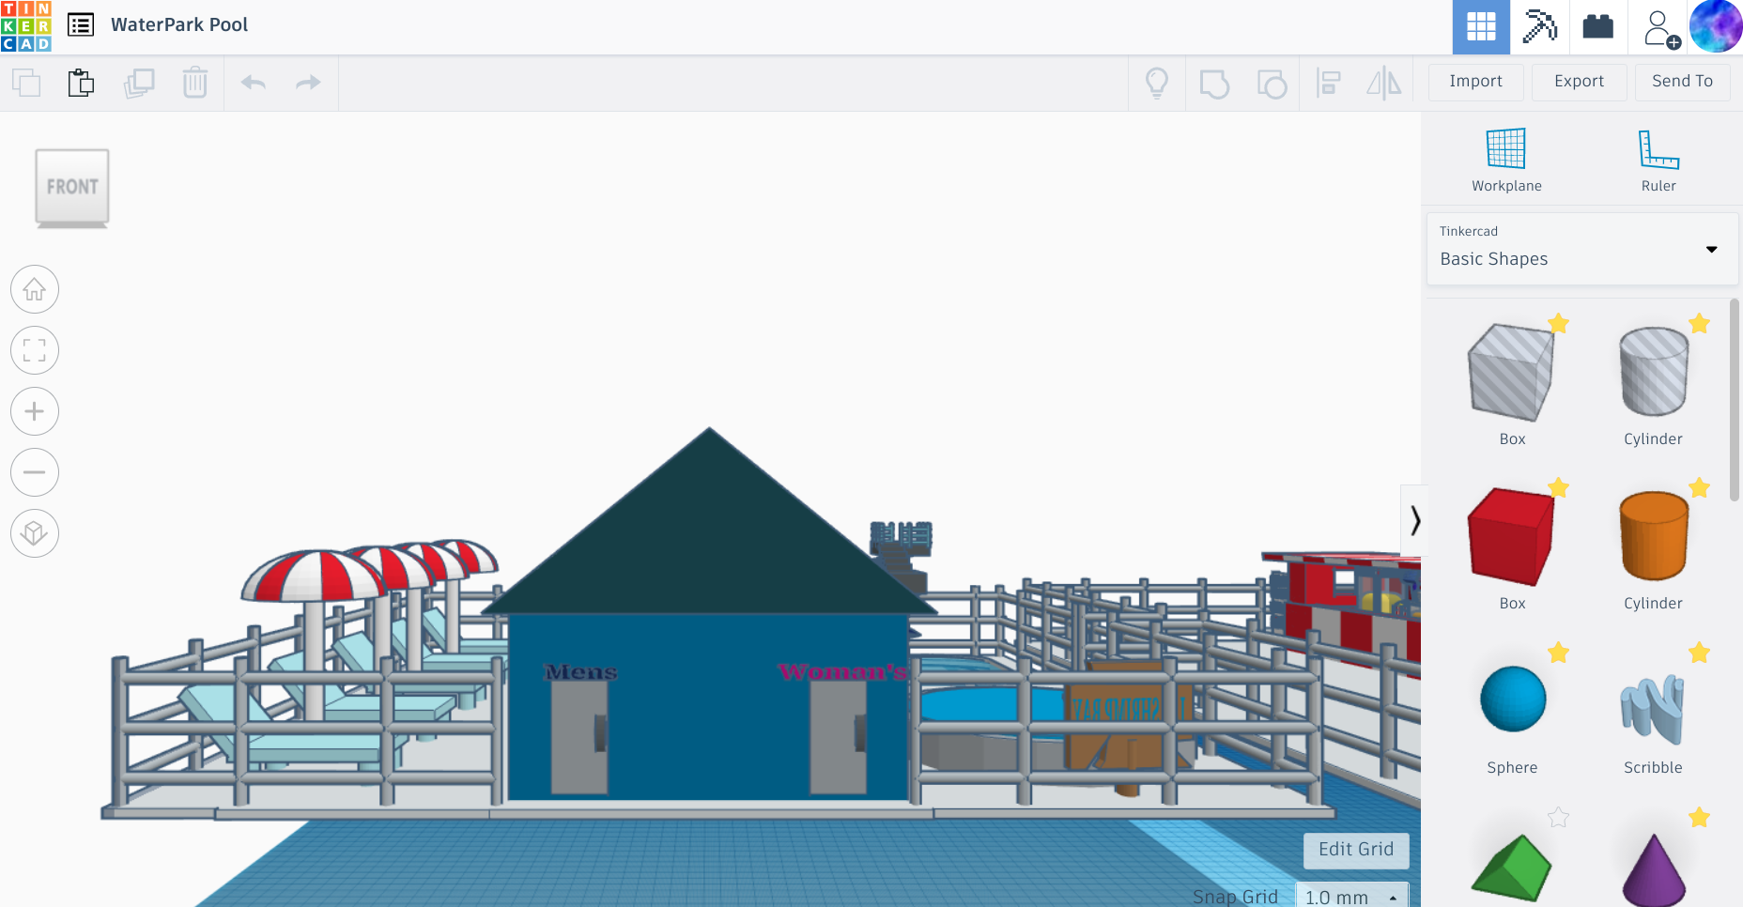Click the Align tool icon

click(x=1328, y=84)
